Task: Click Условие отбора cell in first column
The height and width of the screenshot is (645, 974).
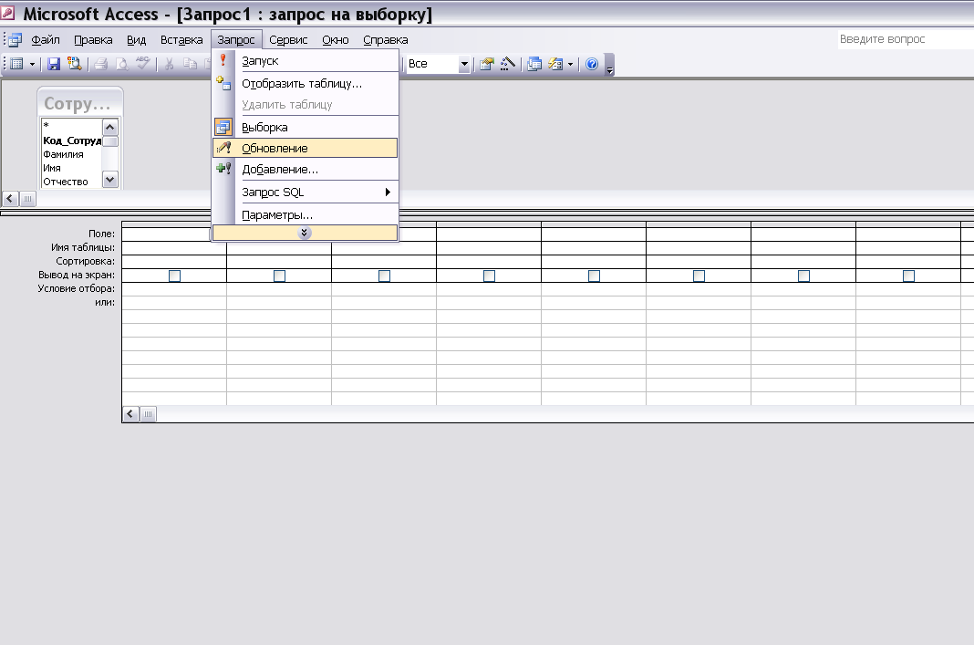Action: [174, 289]
